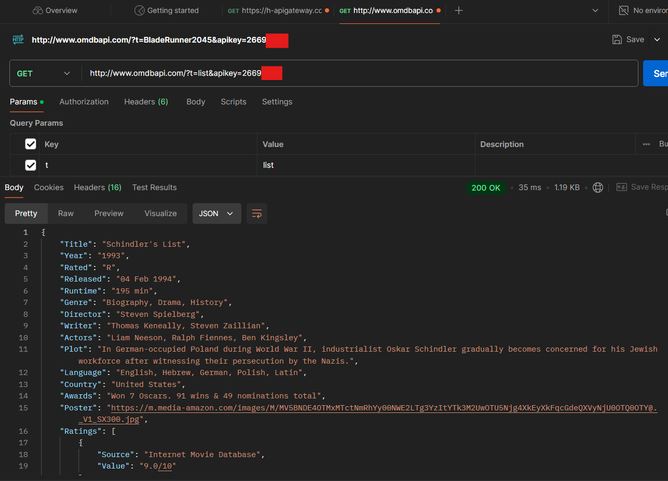Viewport: 668px width, 481px height.
Task: Open the Overview tab
Action: [x=54, y=10]
